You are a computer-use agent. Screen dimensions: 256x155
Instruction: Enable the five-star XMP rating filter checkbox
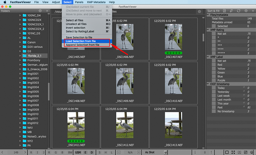tap(214, 53)
